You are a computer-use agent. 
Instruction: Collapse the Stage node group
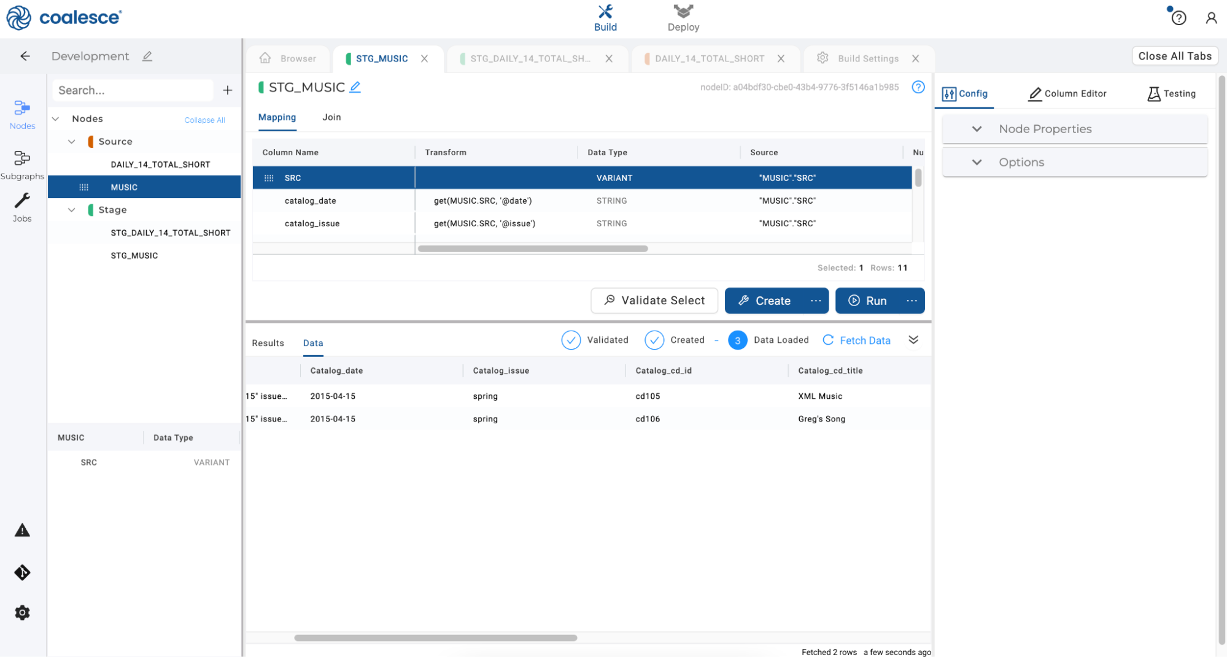pyautogui.click(x=72, y=210)
